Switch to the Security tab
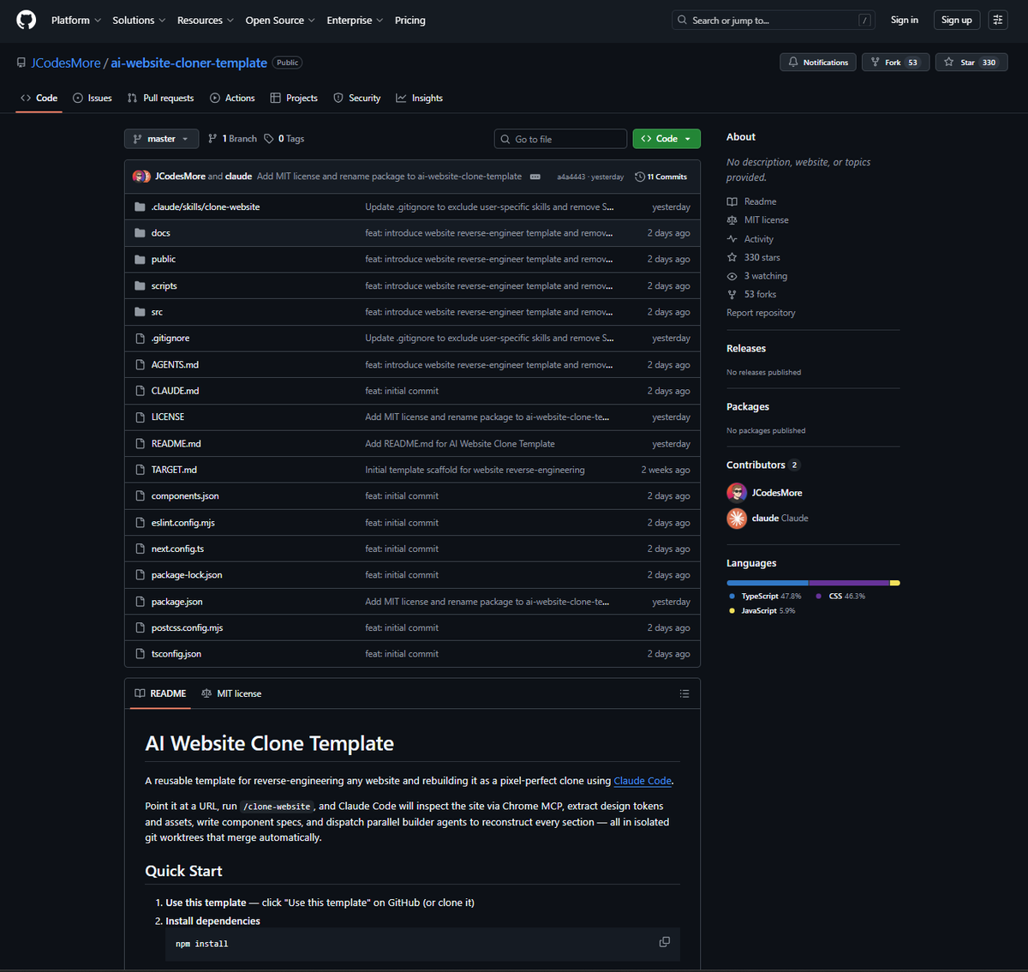Screen dimensions: 1028x972 (x=356, y=98)
